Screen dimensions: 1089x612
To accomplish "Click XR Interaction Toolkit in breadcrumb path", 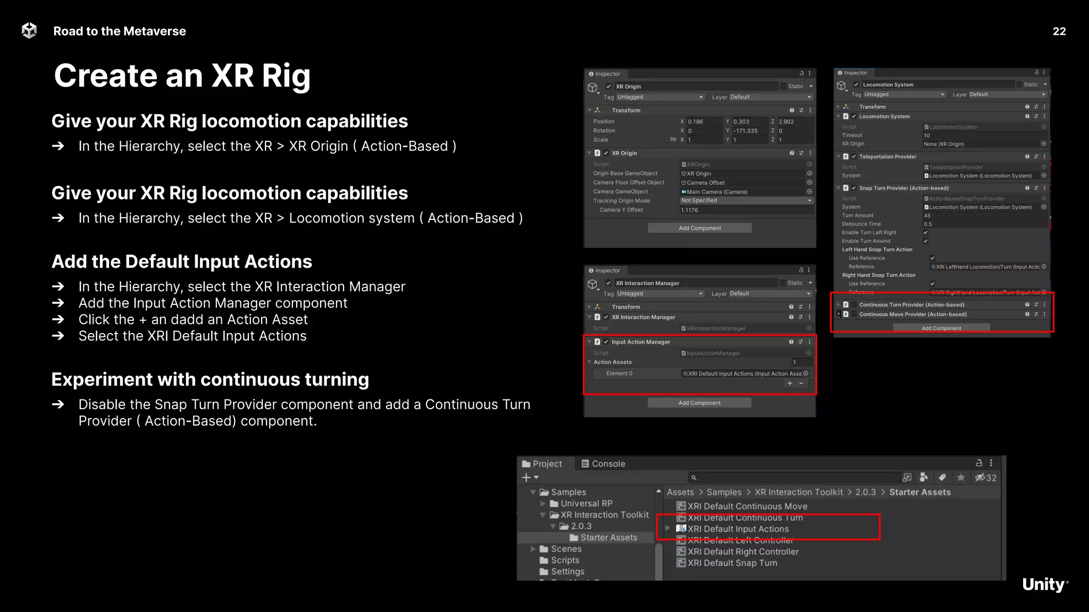I will pyautogui.click(x=799, y=492).
